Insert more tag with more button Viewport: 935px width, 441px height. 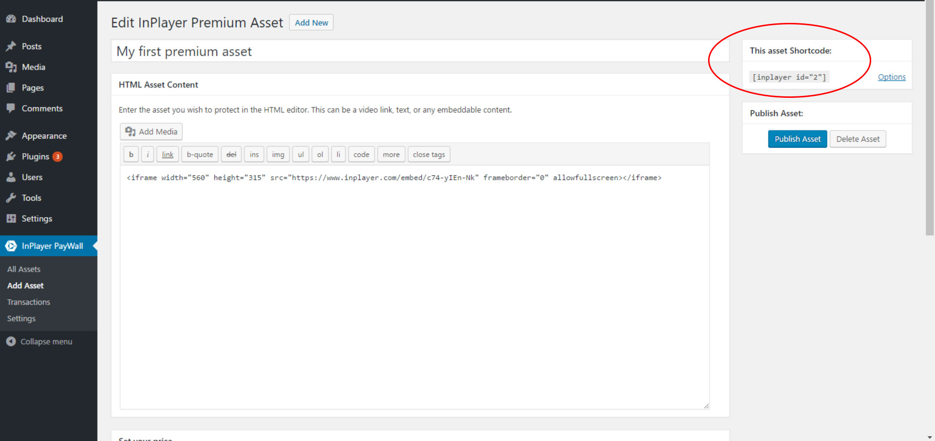click(x=391, y=154)
